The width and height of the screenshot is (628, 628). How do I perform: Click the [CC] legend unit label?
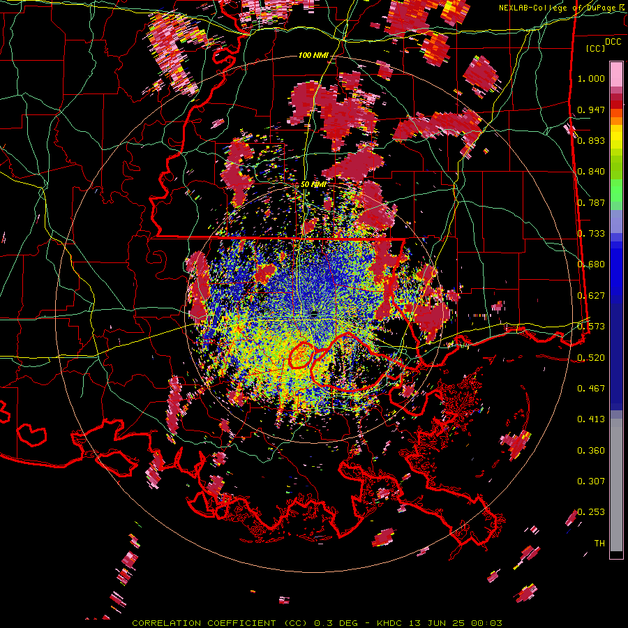(x=596, y=48)
